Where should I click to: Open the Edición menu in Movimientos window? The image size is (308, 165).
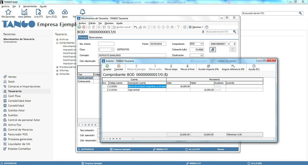(92, 23)
